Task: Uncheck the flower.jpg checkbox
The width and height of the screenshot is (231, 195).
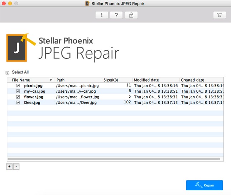Action: tap(18, 97)
